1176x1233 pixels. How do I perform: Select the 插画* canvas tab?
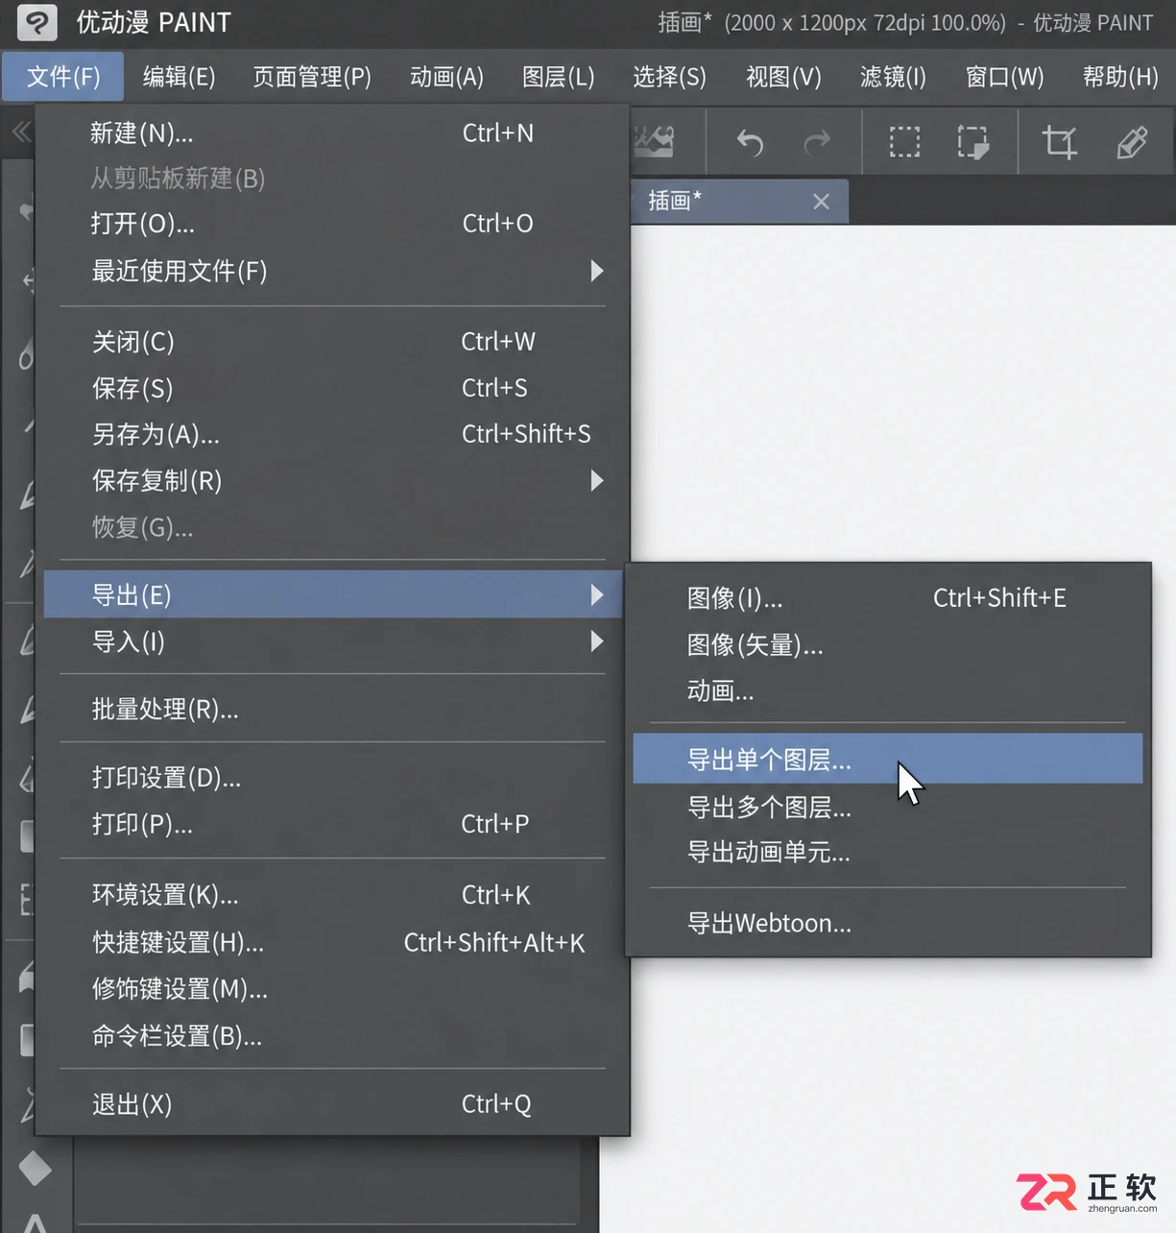click(739, 202)
